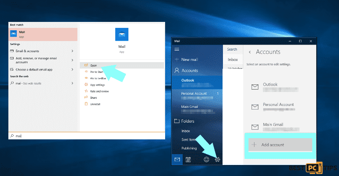Click the Mail icon in the best match result
The image size is (339, 176).
click(x=14, y=34)
